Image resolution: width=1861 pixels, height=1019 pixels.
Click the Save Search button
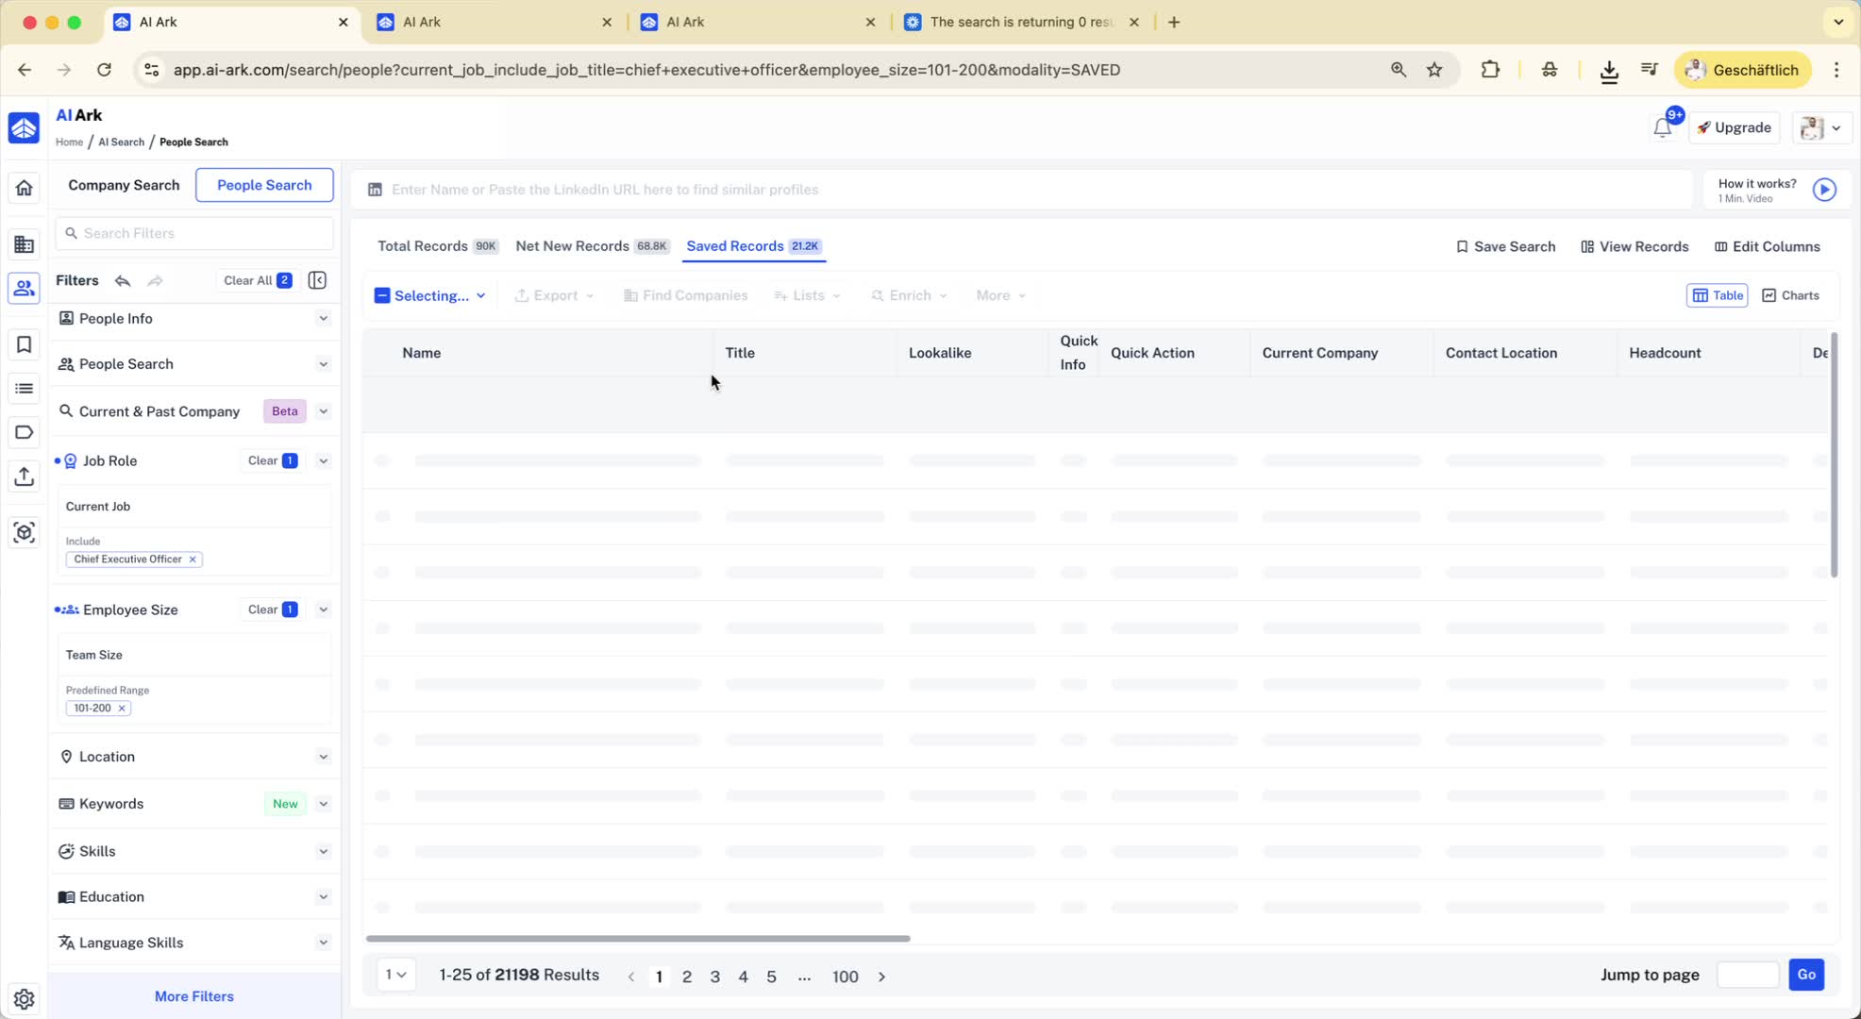1505,246
